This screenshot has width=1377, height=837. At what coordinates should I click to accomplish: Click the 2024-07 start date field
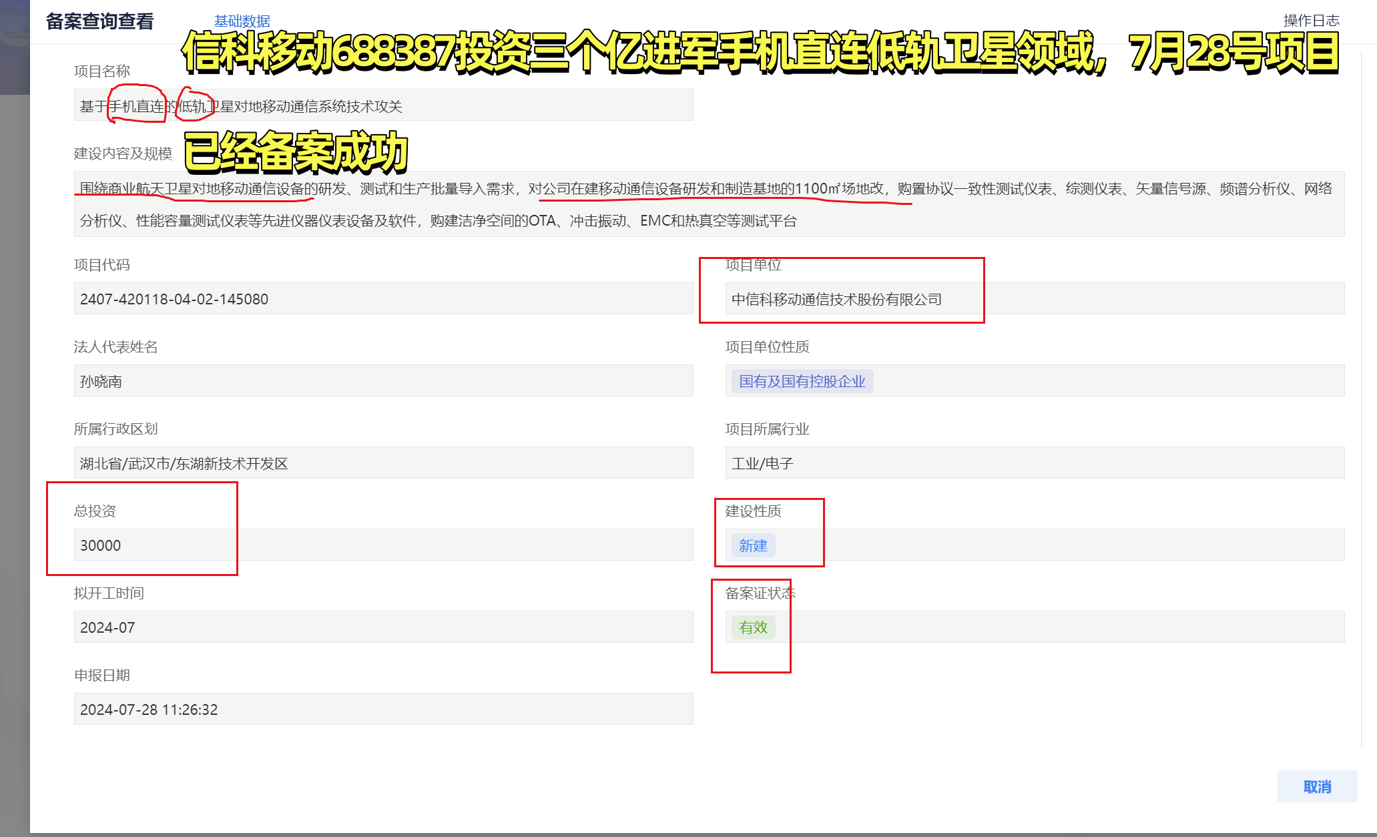[383, 627]
